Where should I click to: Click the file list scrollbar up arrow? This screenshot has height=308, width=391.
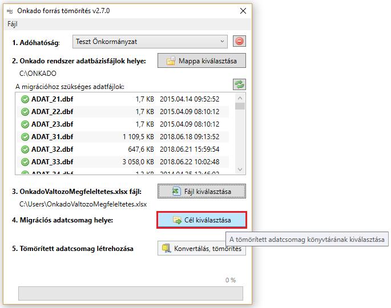(x=240, y=98)
